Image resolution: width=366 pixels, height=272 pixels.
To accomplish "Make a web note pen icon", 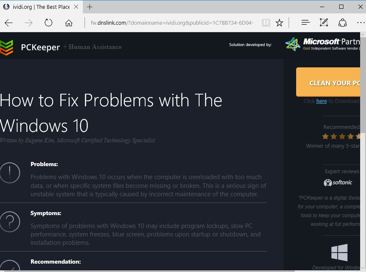I will (x=324, y=23).
